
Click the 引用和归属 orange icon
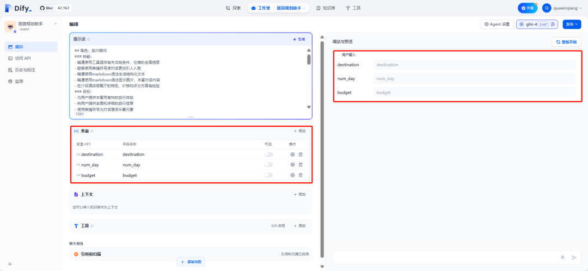click(76, 254)
